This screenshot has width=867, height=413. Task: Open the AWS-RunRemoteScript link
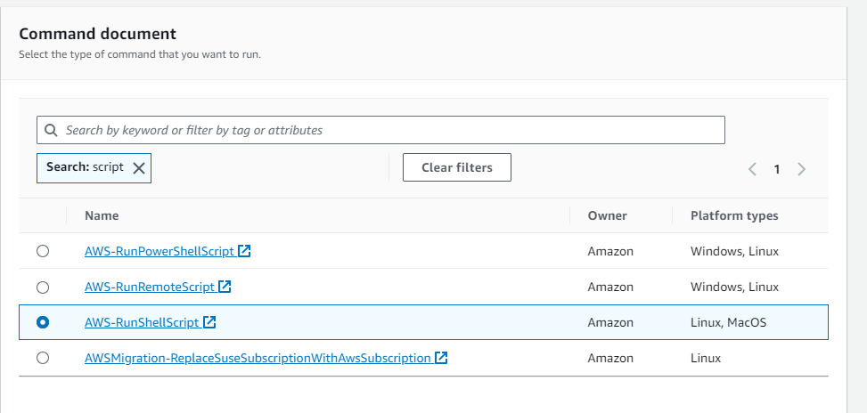pos(150,287)
